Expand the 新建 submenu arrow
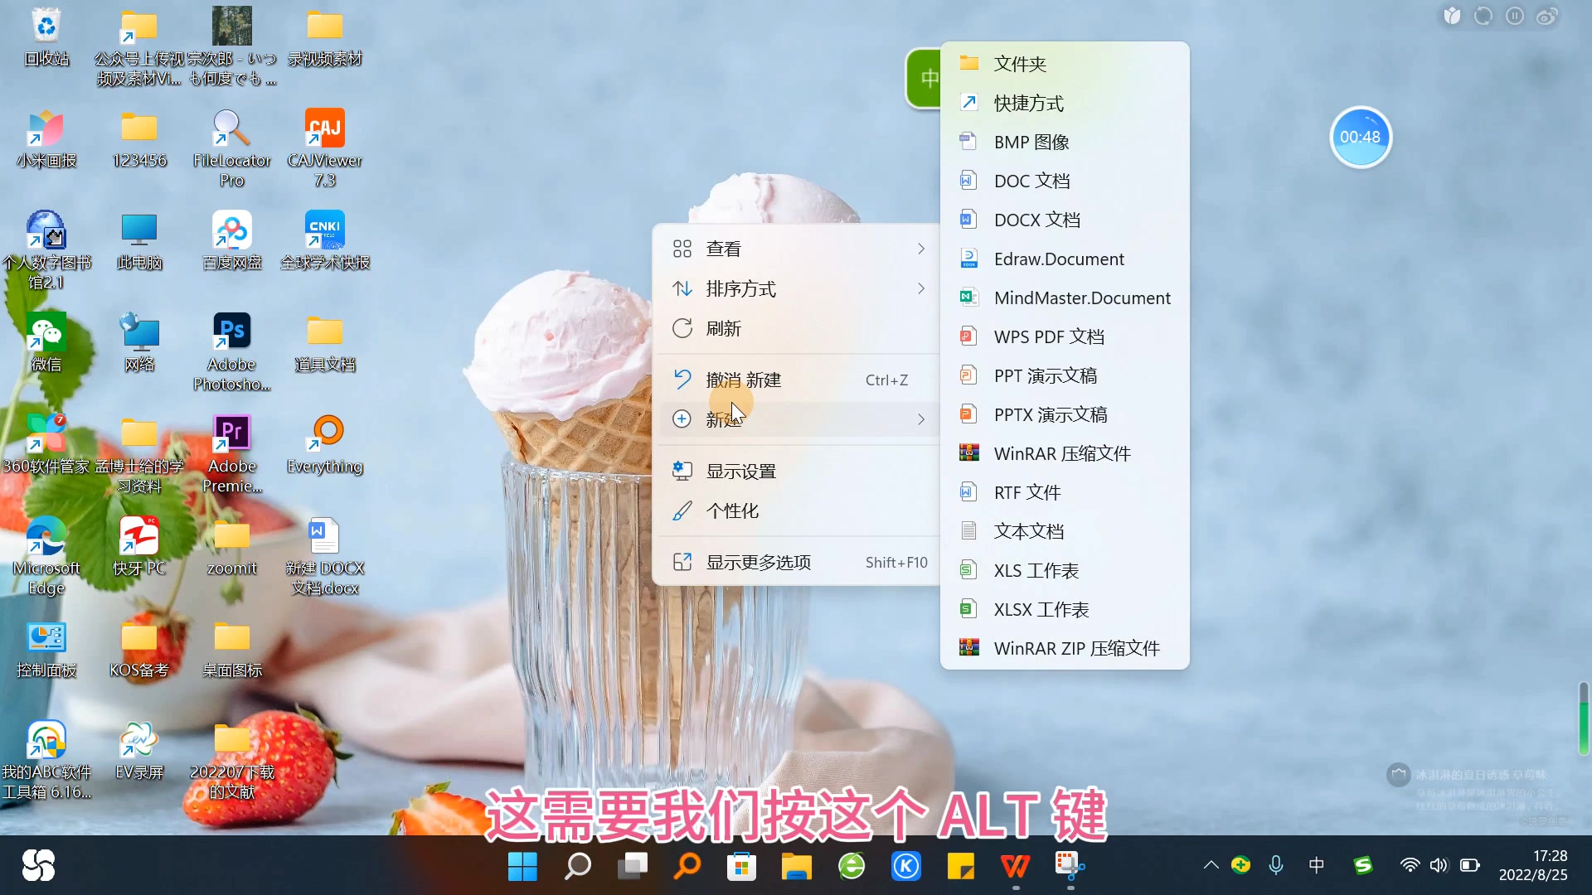Screen dimensions: 1592x895 921,419
